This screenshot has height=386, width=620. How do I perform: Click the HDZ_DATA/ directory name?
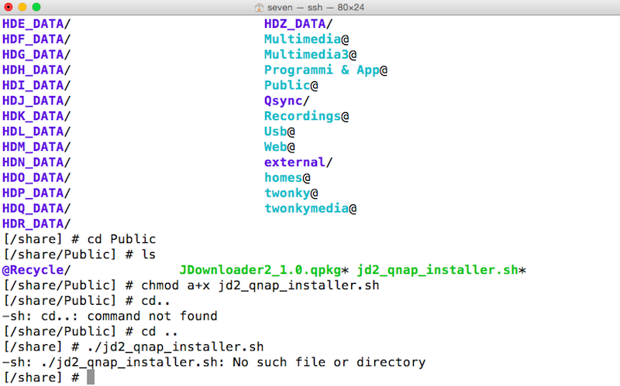coord(298,23)
